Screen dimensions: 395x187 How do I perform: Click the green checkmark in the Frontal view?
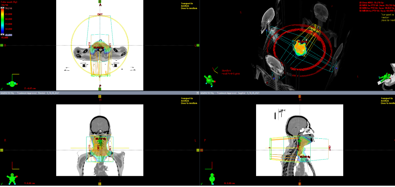pos(2,184)
